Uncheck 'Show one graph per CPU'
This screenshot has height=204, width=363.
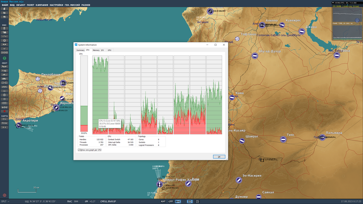[x=79, y=150]
